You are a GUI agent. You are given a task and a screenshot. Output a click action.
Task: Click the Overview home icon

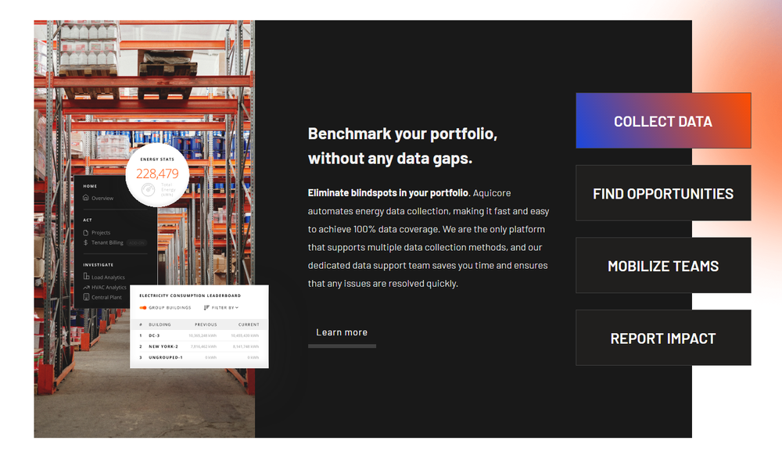coord(86,199)
